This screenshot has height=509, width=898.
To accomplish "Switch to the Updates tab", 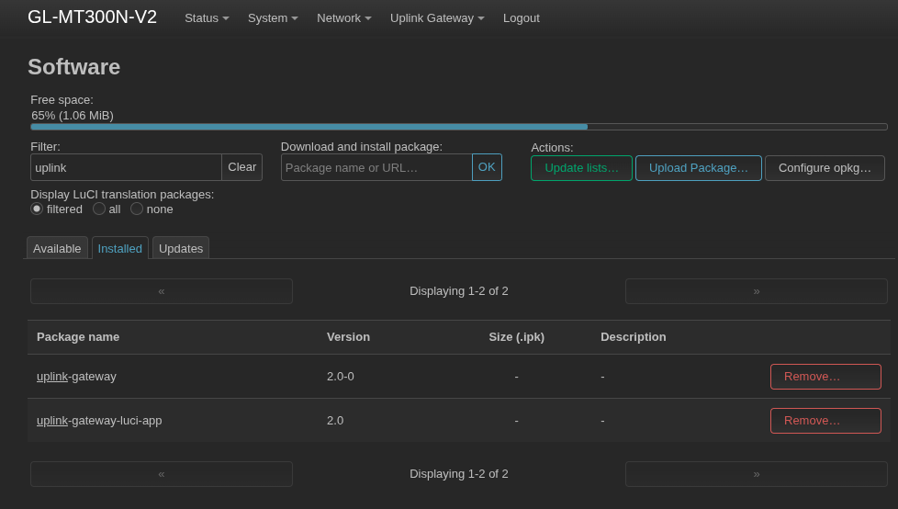I will click(x=181, y=248).
